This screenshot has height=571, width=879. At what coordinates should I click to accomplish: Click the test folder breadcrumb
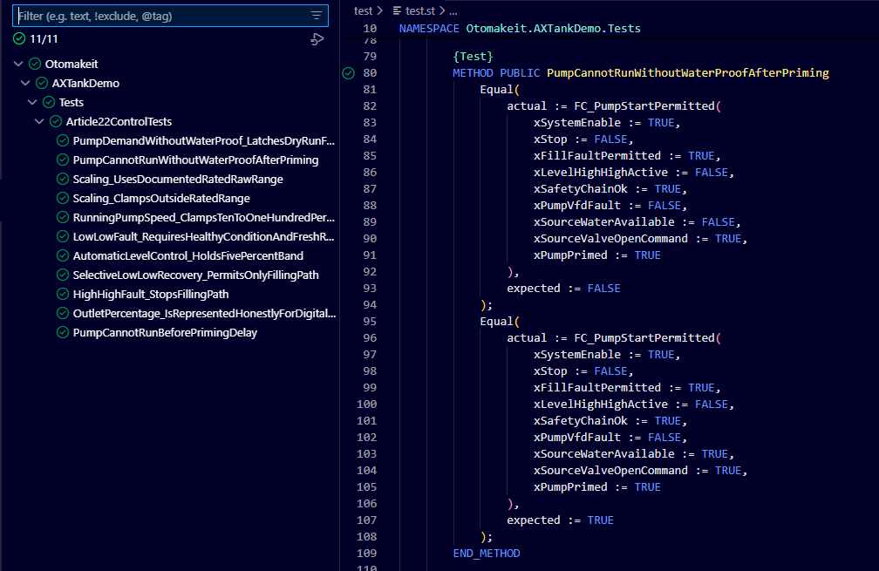[x=363, y=10]
